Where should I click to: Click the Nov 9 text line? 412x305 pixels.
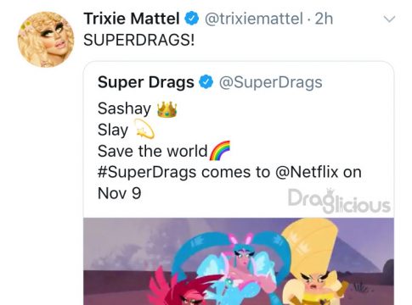tap(119, 193)
